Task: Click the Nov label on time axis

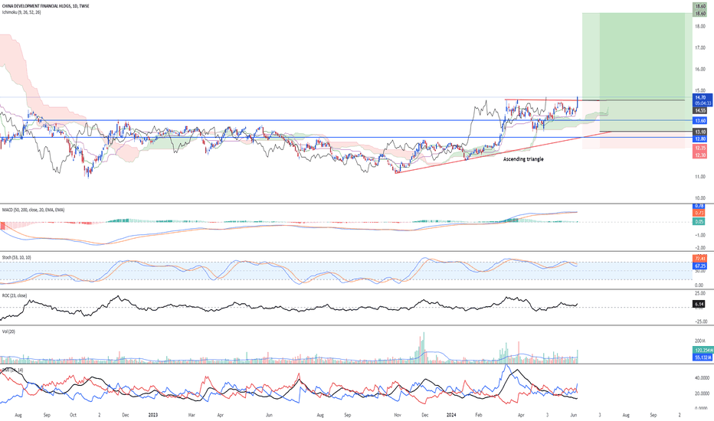Action: pos(398,415)
